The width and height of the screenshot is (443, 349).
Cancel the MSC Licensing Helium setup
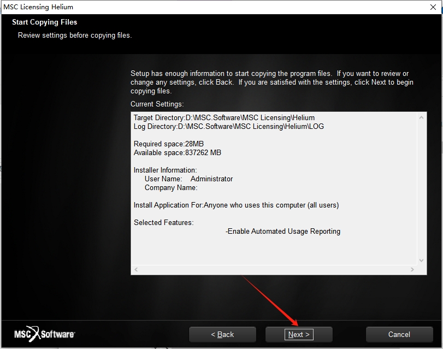[x=399, y=334]
